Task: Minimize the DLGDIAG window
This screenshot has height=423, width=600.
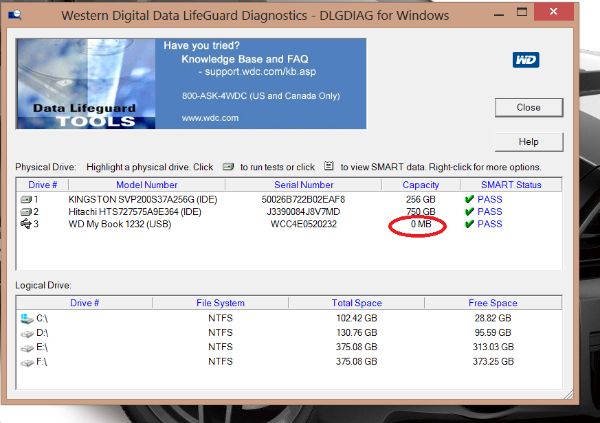Action: 498,15
